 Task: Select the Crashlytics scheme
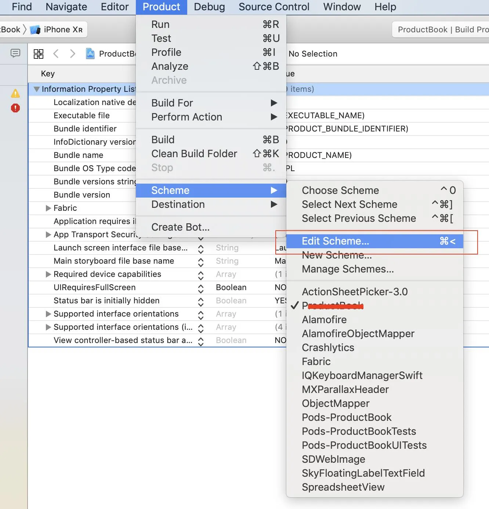[375, 347]
